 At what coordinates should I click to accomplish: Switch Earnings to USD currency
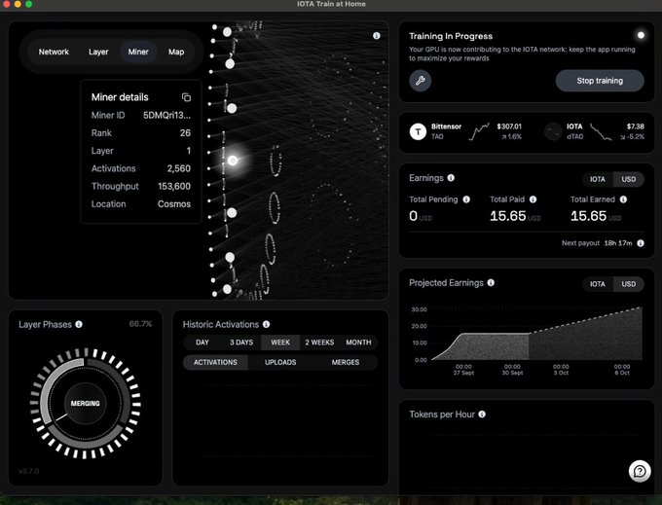coord(628,179)
